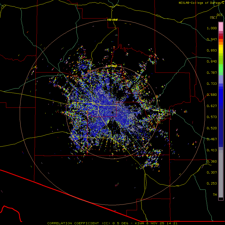Select the 0.413 color scale label
This screenshot has height=225, width=225.
coord(212,150)
